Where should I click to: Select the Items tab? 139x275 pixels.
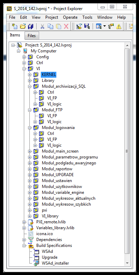click(15, 35)
